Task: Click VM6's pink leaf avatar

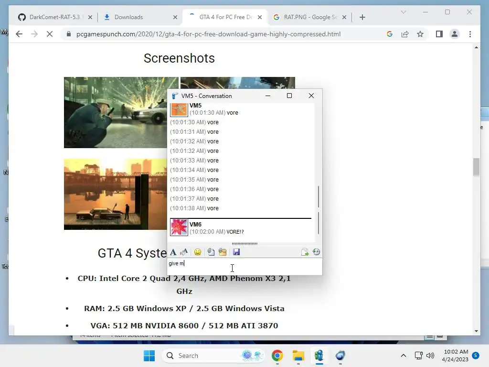Action: click(179, 227)
